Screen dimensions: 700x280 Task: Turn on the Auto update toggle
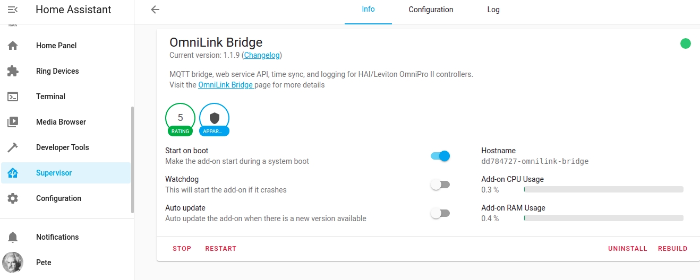tap(440, 213)
